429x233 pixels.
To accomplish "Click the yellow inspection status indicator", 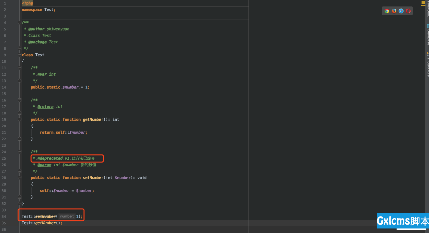I will tap(423, 2).
